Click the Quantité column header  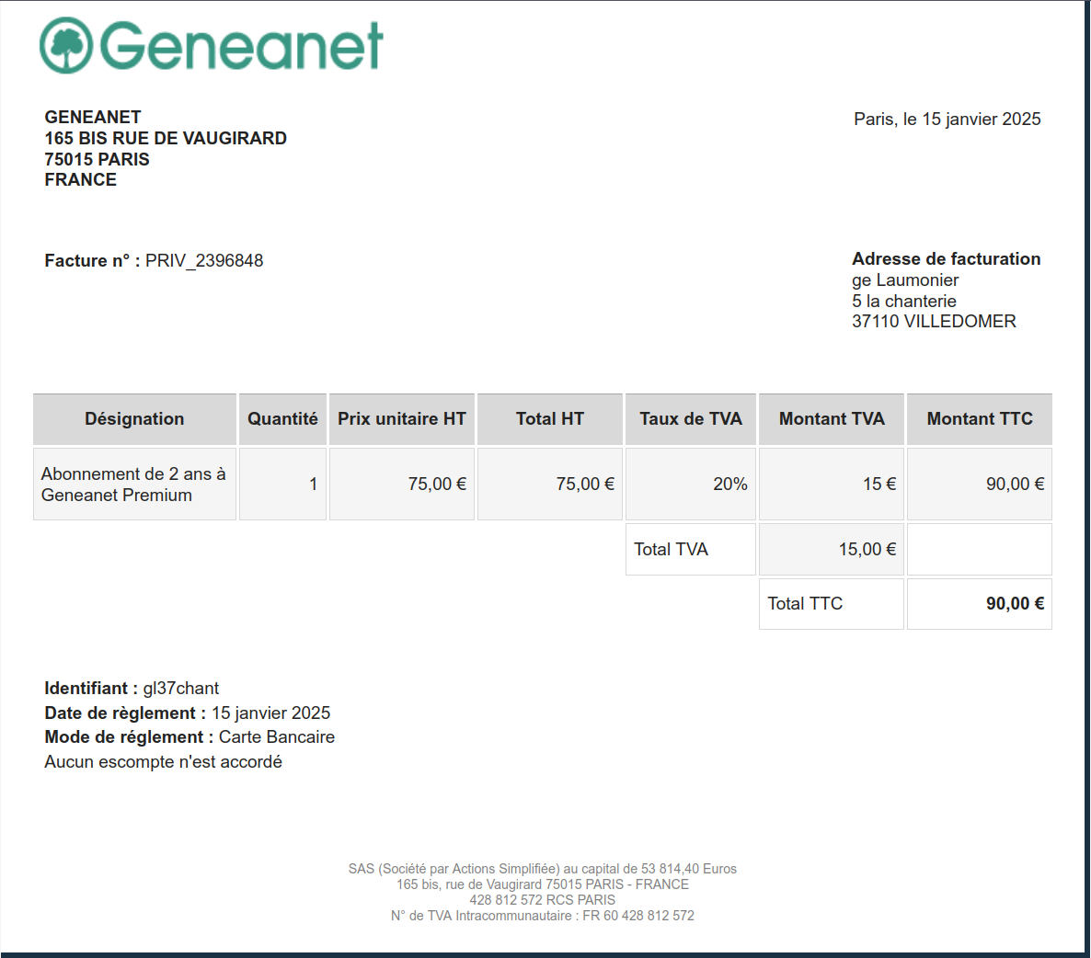pyautogui.click(x=282, y=419)
